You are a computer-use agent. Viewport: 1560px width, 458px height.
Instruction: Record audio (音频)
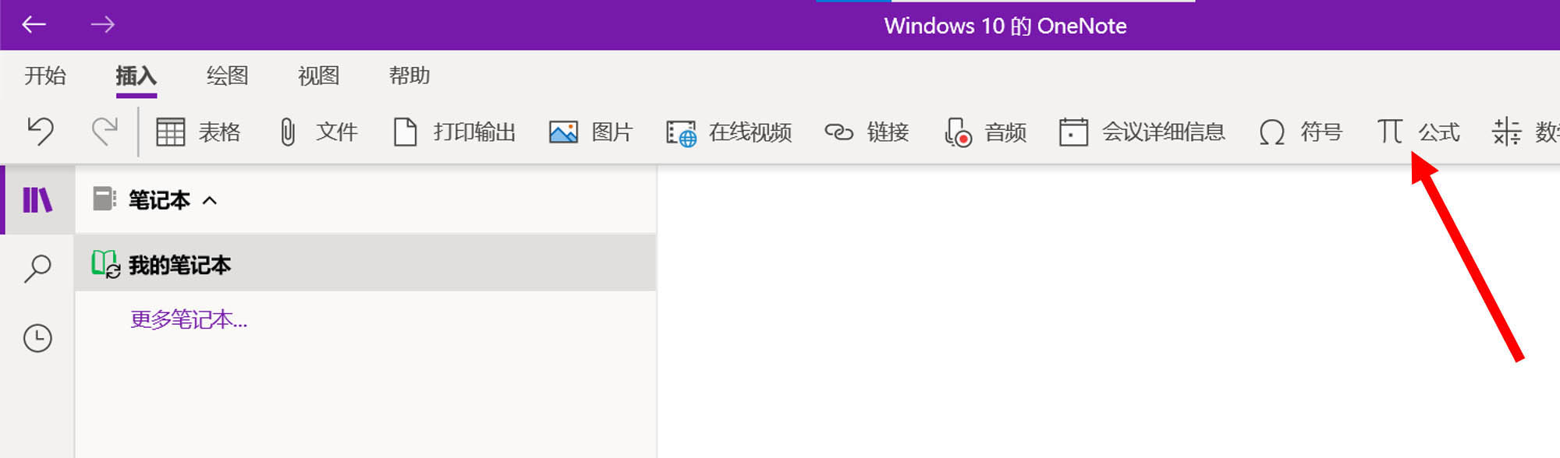[985, 132]
